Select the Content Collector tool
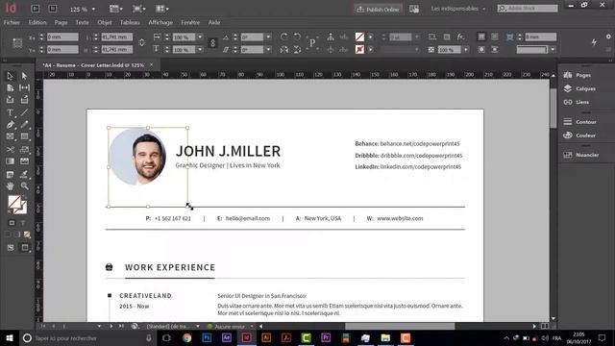The height and width of the screenshot is (346, 615). point(11,100)
